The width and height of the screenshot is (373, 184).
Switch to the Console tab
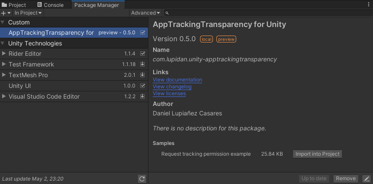50,5
